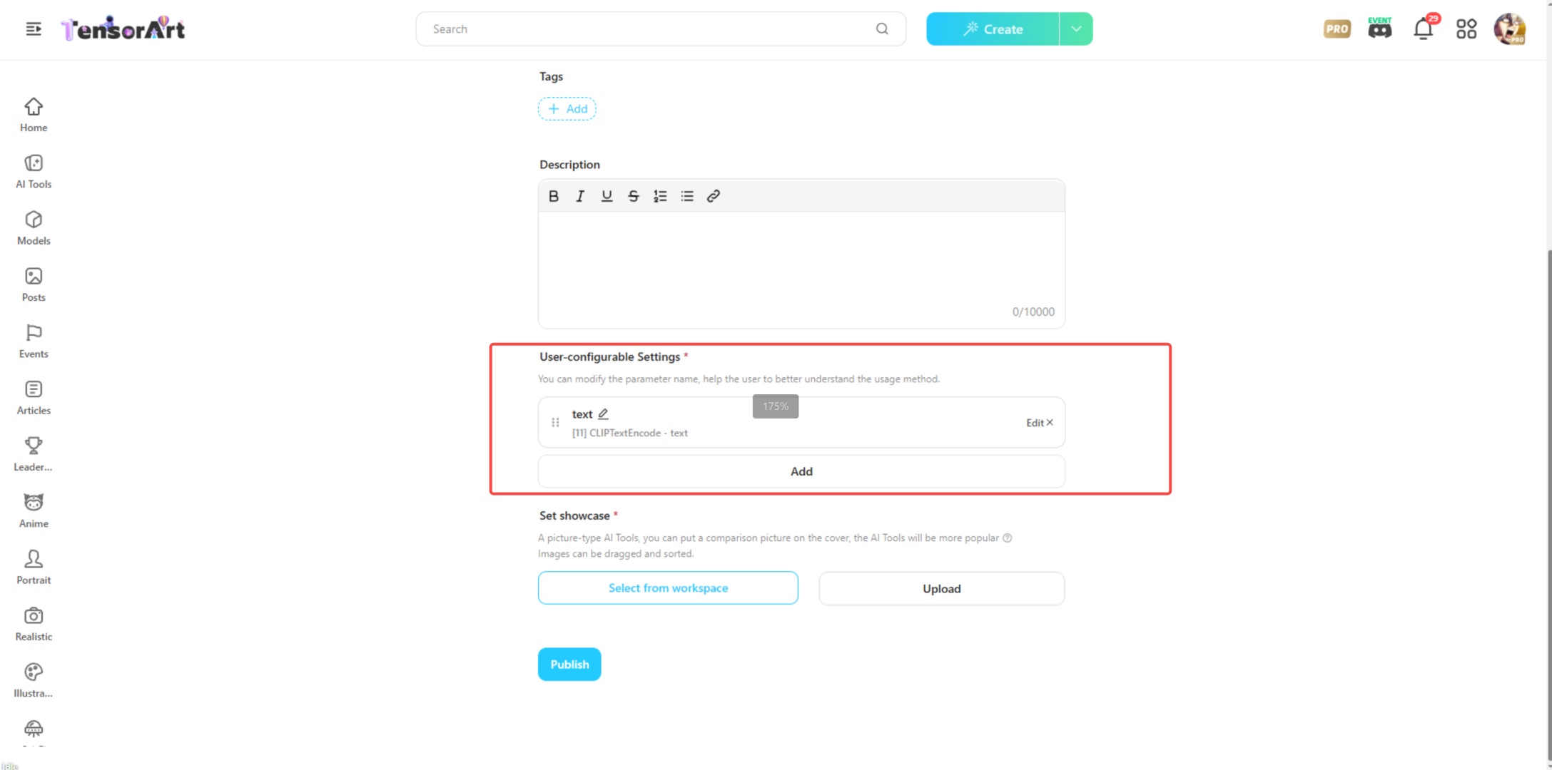1552x770 pixels.
Task: Click Select from workspace button
Action: (x=668, y=588)
